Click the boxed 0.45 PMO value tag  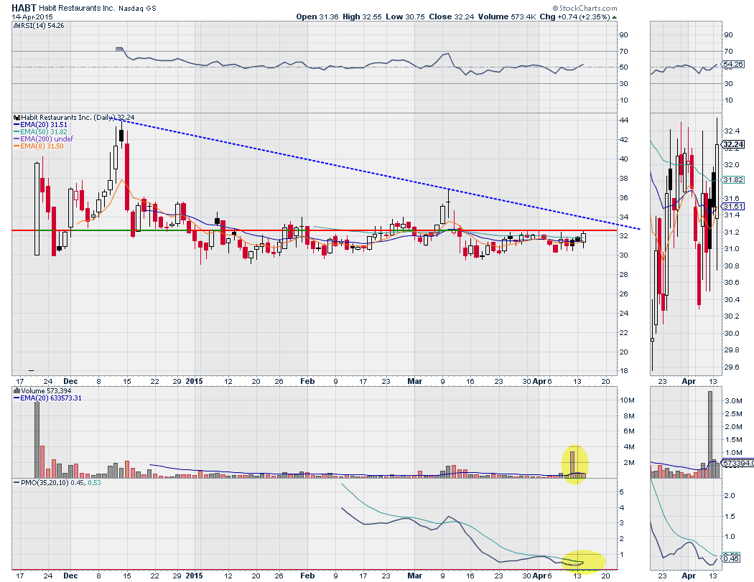tap(732, 558)
